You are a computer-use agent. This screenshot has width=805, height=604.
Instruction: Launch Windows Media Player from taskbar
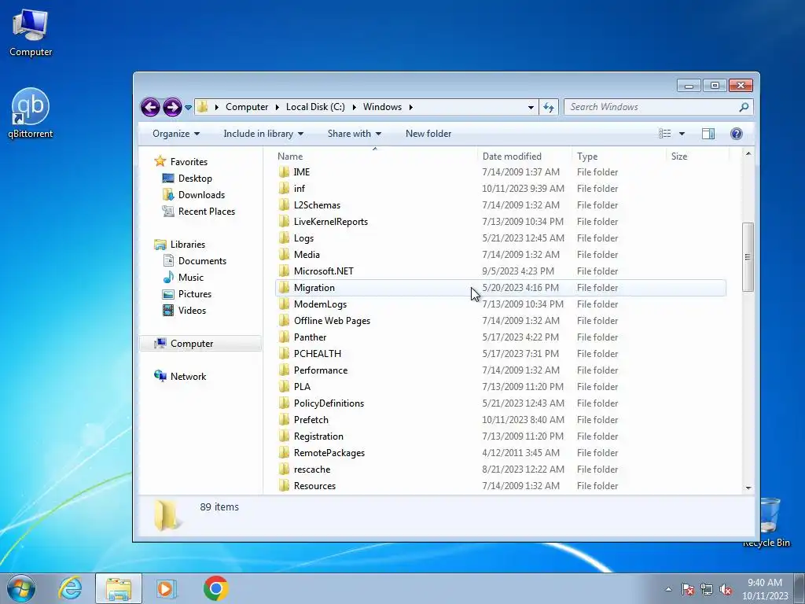coord(167,588)
